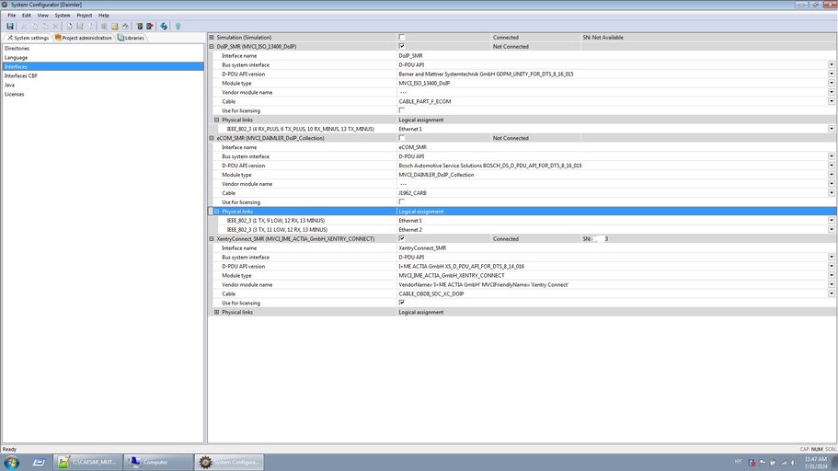Viewport: 838px width, 471px height.
Task: Open Ethernet 2 logical assignment dropdown
Action: (832, 229)
